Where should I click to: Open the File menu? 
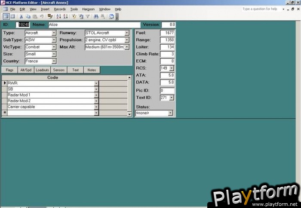click(12, 9)
